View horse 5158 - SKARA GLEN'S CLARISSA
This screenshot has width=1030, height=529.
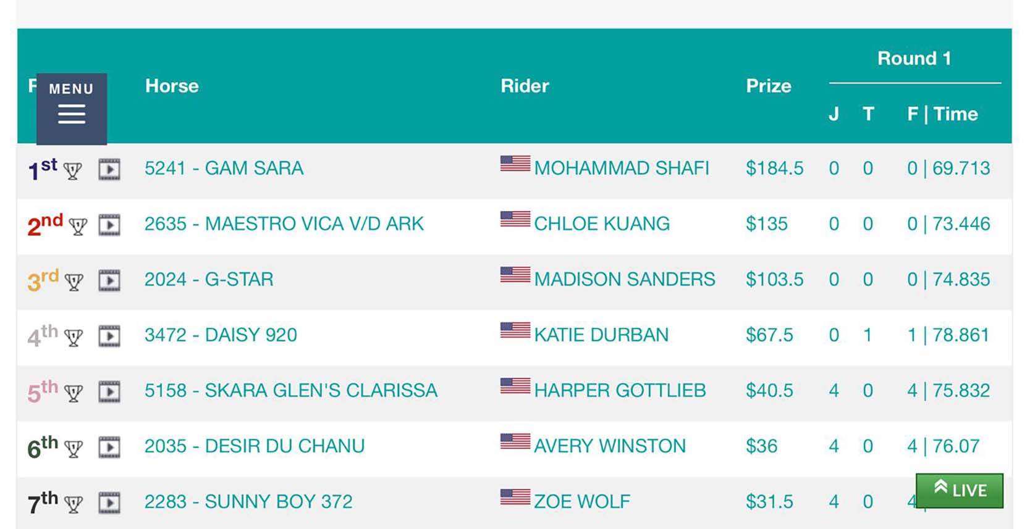point(290,391)
